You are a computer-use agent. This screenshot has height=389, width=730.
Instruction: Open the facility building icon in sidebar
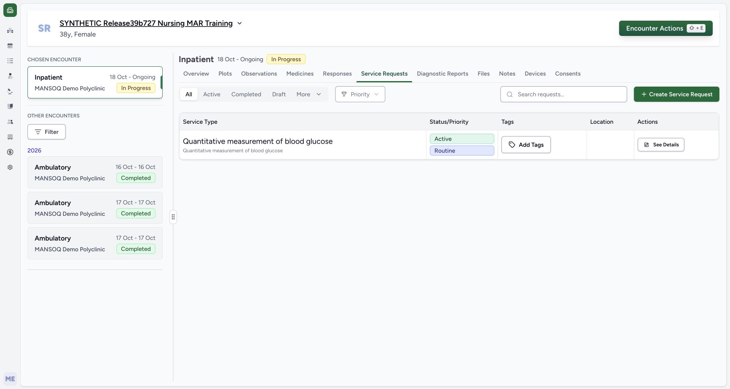10,30
